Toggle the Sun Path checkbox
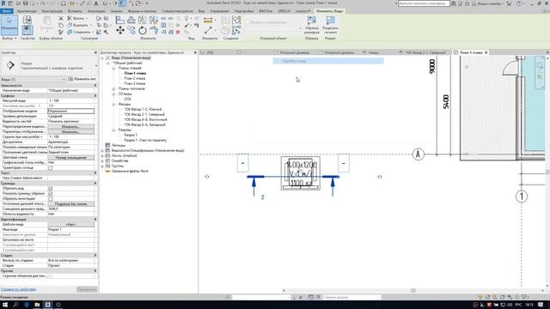 51,168
